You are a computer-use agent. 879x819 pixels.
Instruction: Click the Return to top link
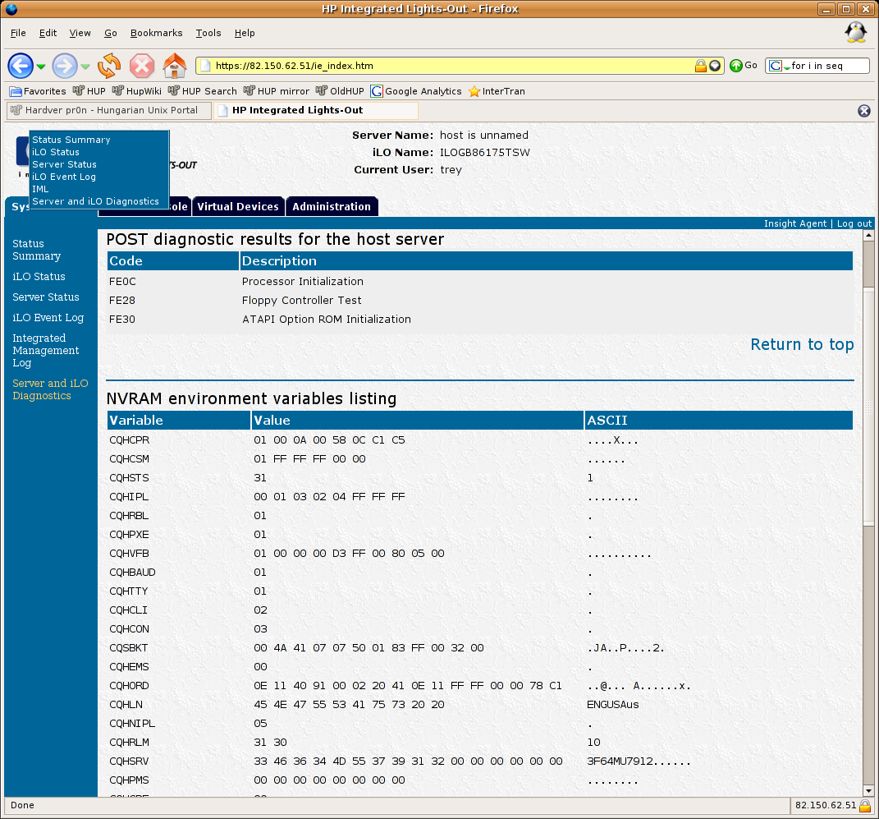pos(802,344)
